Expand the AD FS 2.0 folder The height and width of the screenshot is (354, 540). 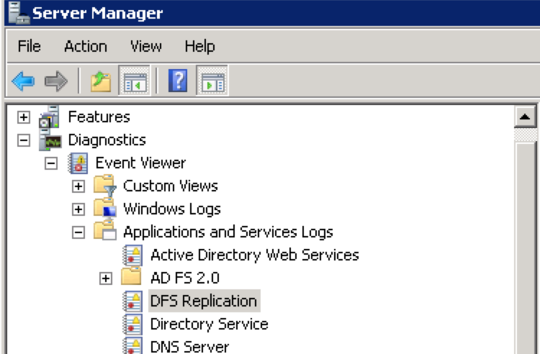pos(106,278)
